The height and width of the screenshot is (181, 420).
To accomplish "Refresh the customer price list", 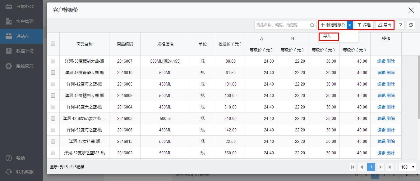I will [x=411, y=25].
